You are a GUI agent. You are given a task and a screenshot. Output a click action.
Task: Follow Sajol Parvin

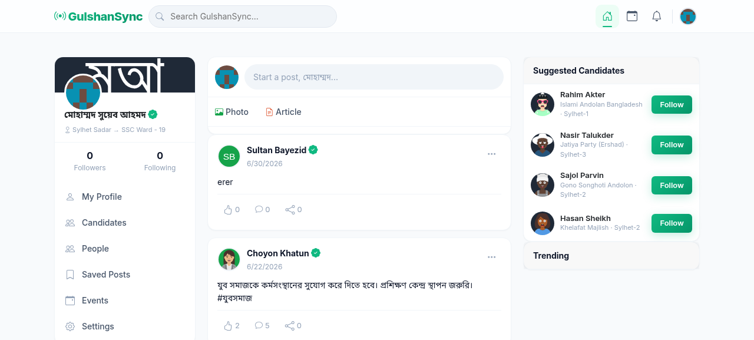click(x=672, y=186)
